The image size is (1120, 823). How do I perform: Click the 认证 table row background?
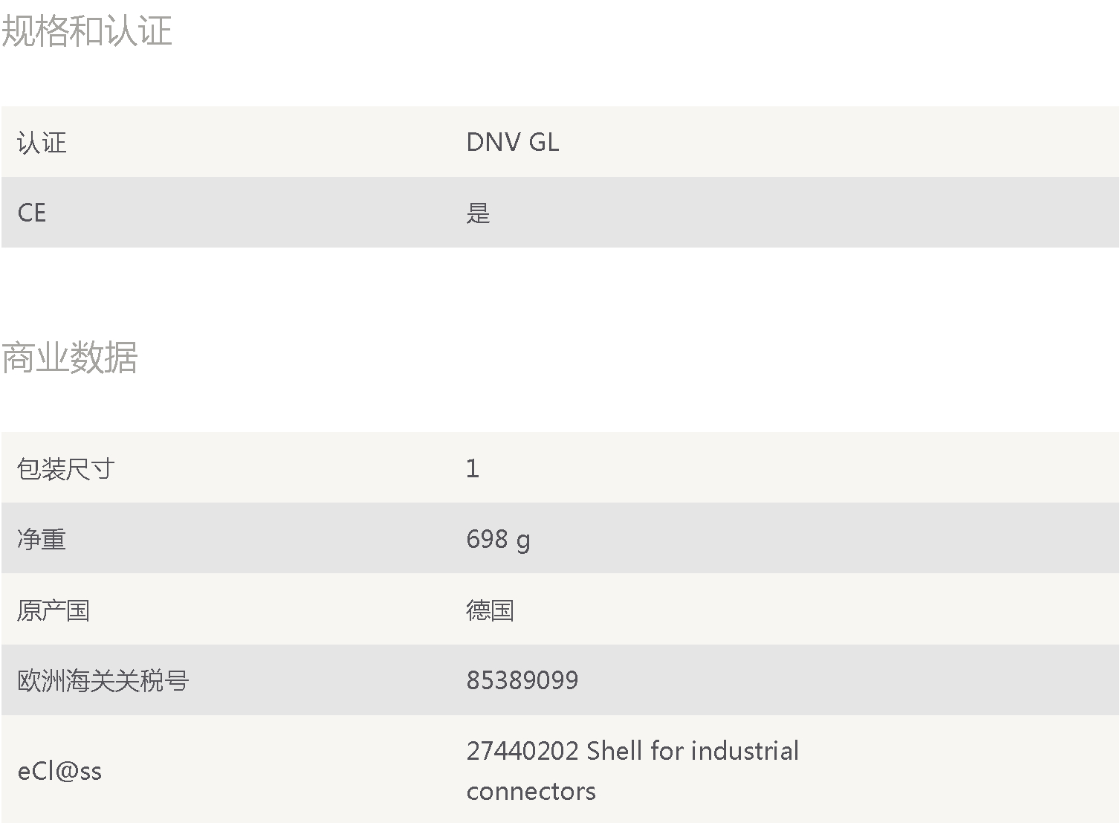coord(560,142)
